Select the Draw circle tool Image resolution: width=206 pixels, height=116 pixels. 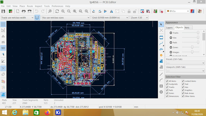(x=161, y=92)
